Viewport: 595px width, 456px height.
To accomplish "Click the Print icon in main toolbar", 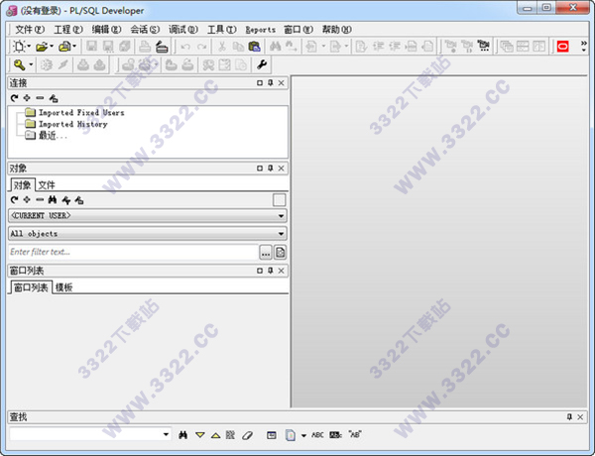I will coord(145,47).
